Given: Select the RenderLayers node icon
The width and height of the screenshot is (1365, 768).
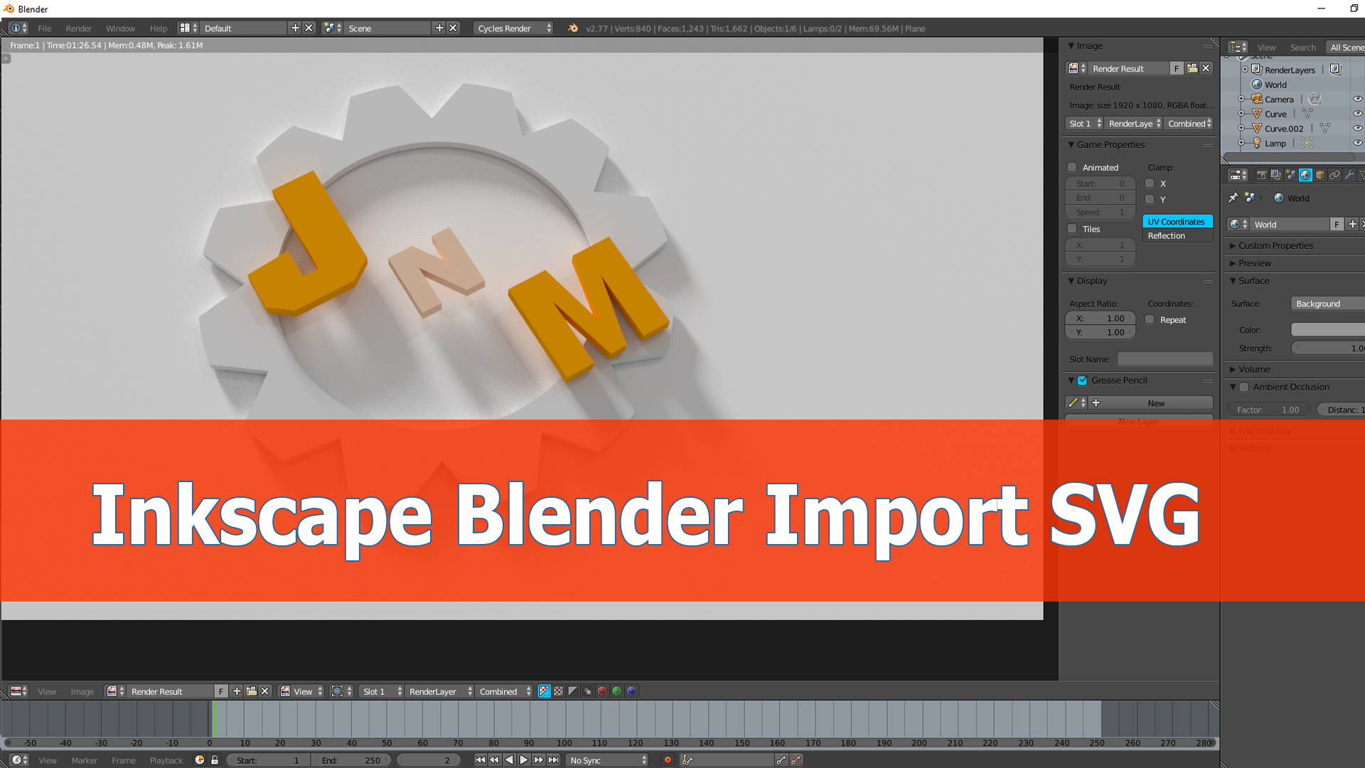Looking at the screenshot, I should tap(1259, 70).
